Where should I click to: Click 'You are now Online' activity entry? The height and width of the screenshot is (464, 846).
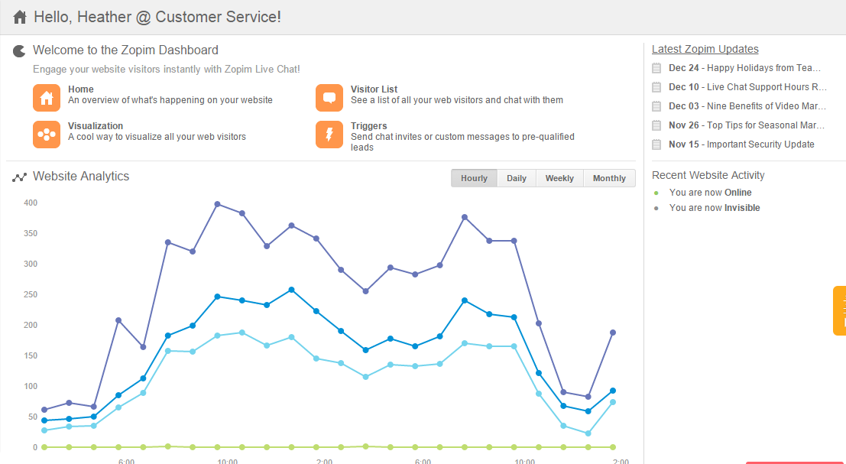click(710, 193)
